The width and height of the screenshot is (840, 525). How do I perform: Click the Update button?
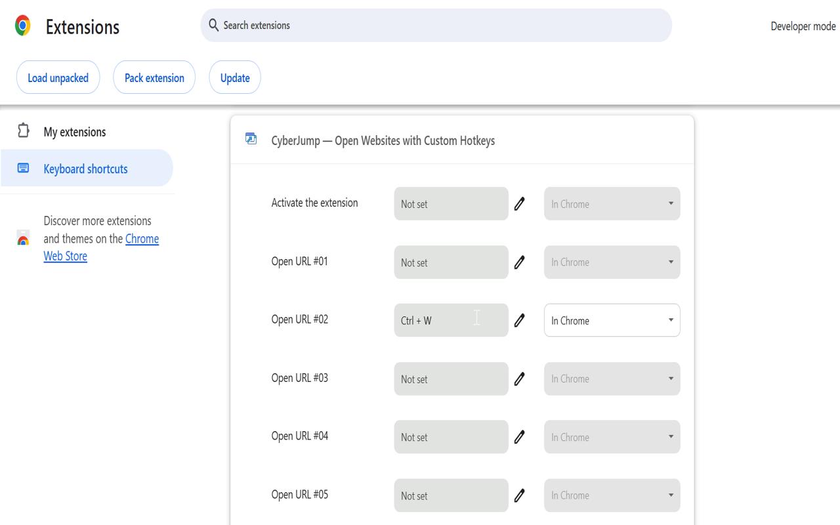tap(235, 77)
